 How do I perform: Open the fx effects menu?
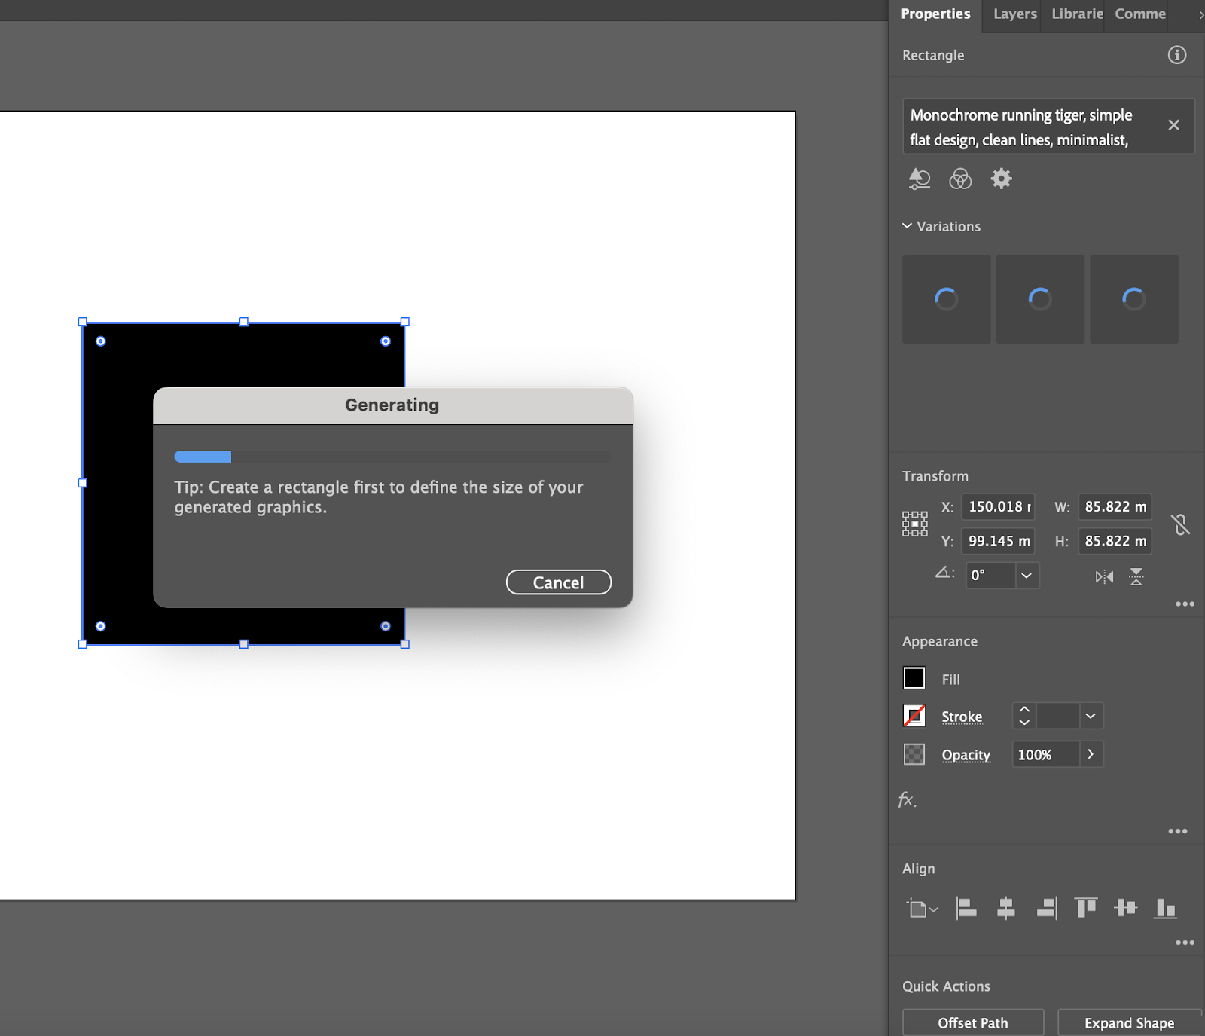908,800
